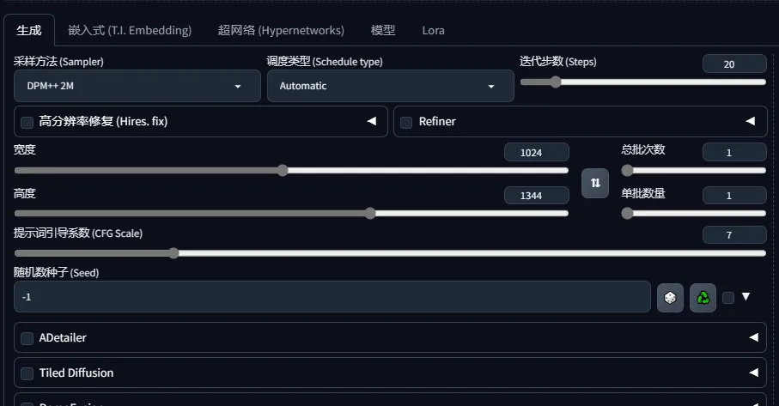Image resolution: width=779 pixels, height=406 pixels.
Task: Expand the Refiner panel arrow
Action: (751, 121)
